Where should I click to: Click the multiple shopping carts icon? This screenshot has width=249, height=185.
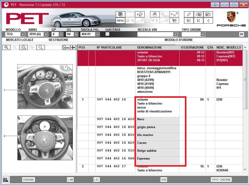click(174, 14)
